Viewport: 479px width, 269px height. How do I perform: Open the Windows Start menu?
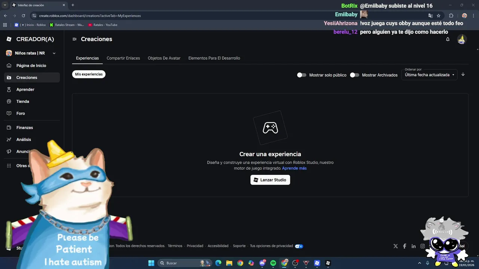click(x=151, y=263)
